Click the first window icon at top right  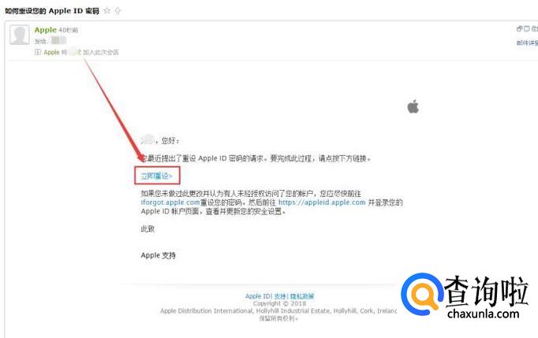coord(520,29)
